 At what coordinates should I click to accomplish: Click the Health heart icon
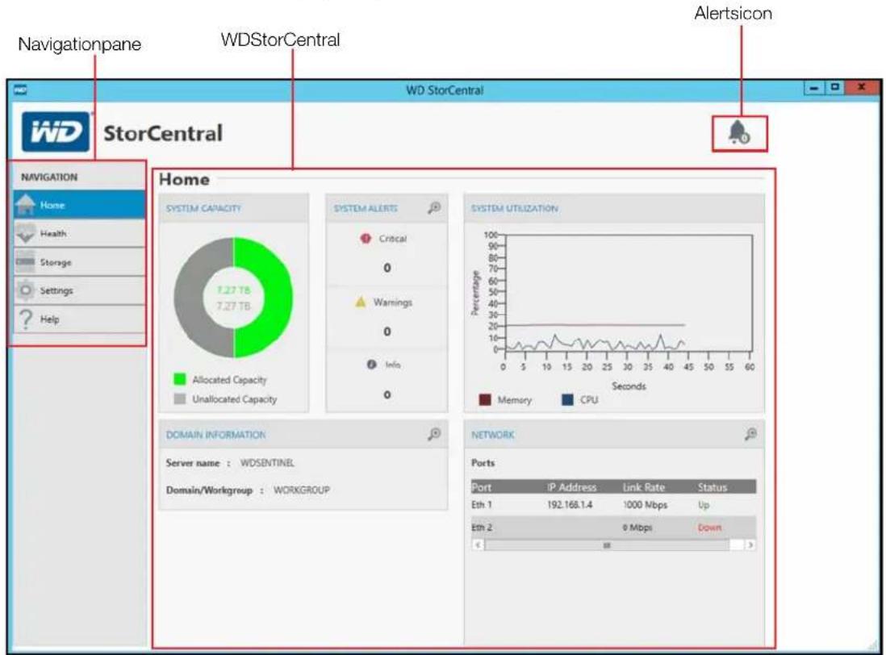coord(26,233)
